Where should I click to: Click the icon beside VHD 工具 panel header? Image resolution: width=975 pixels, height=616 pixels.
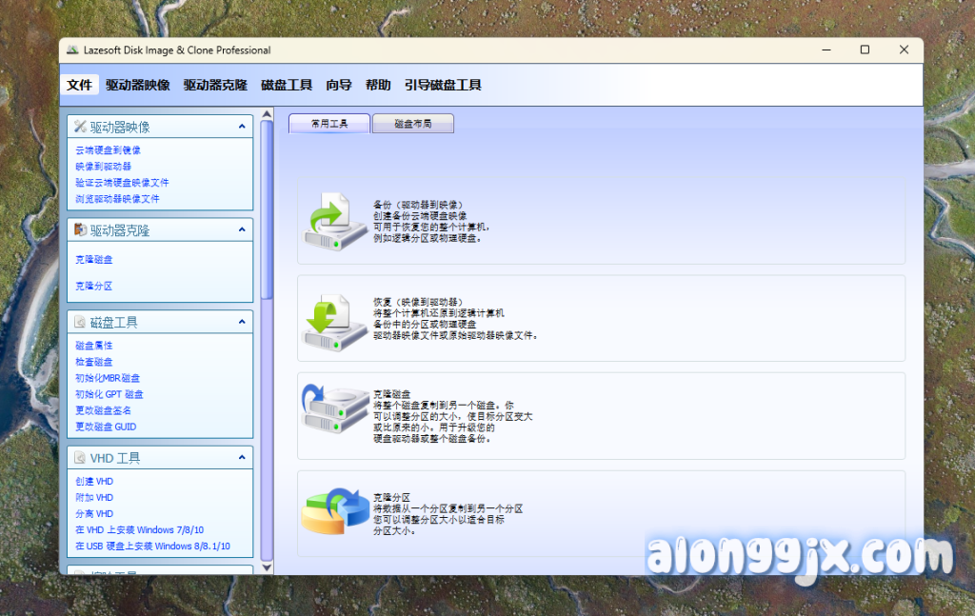point(80,458)
